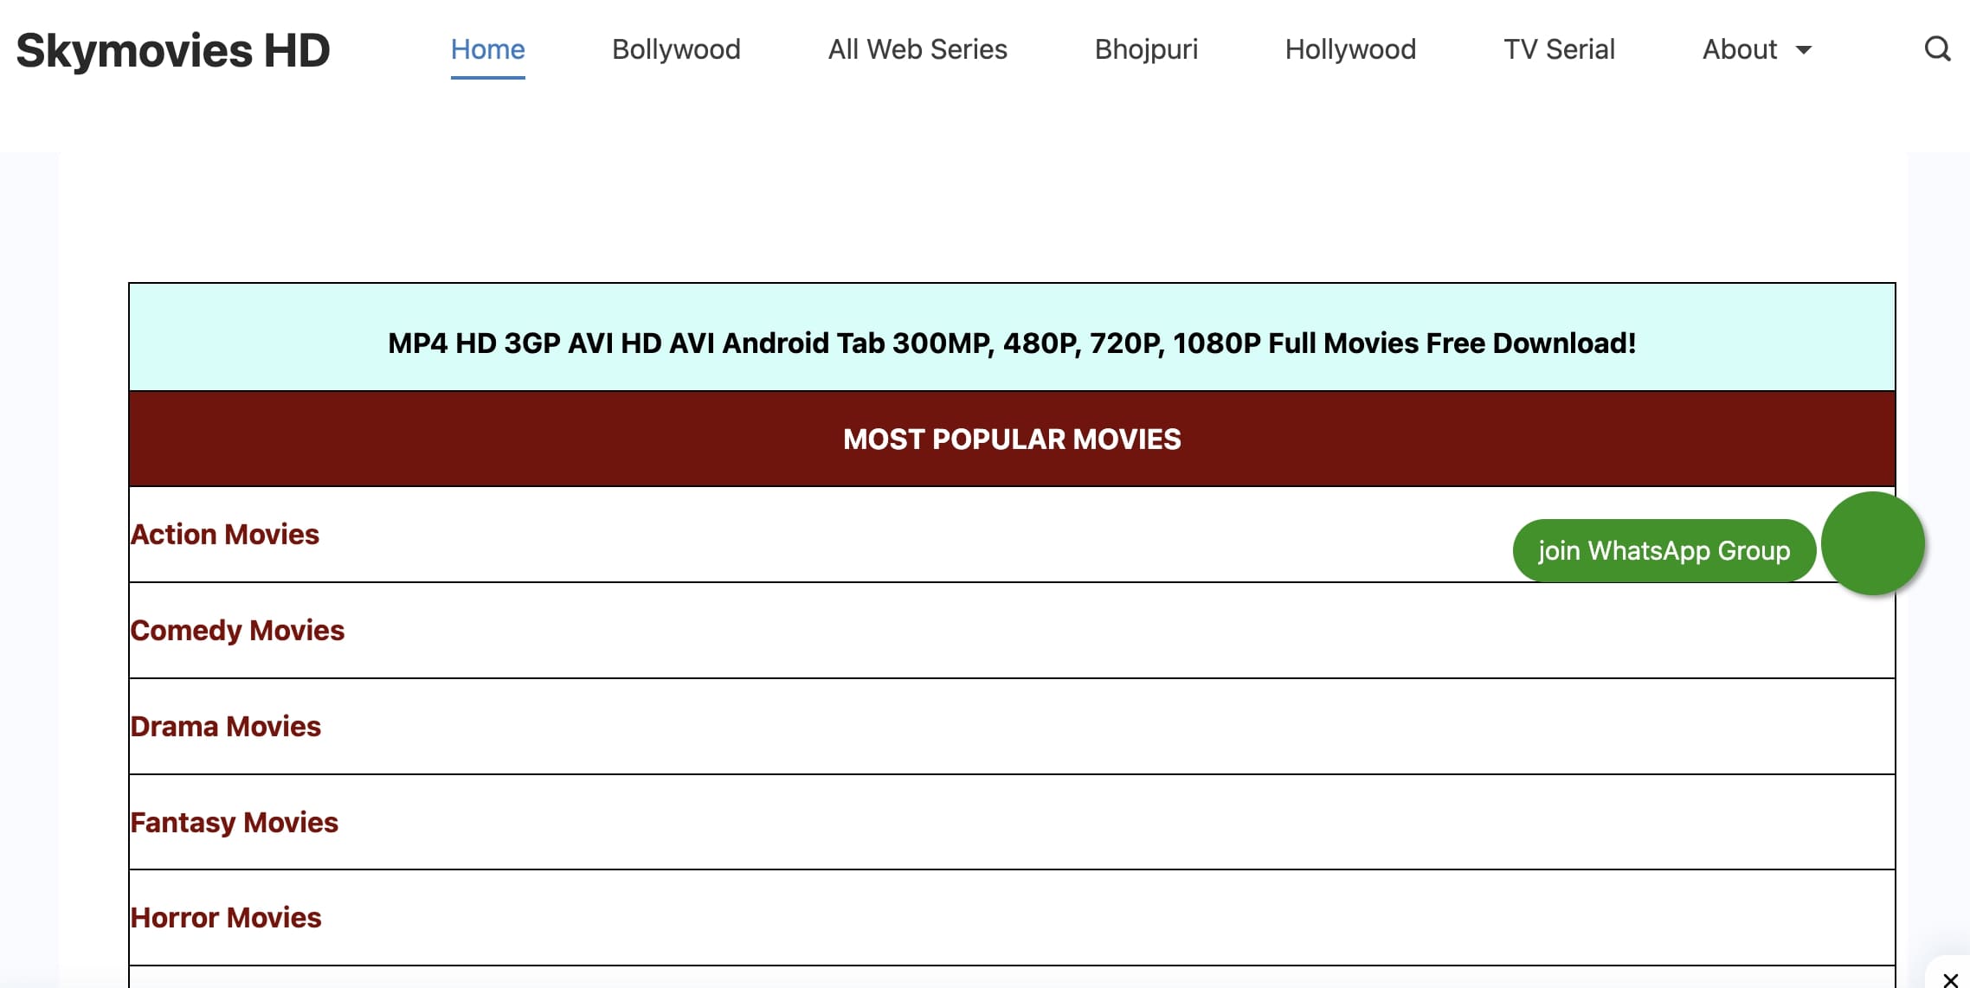Select the Home navigation tab
Screen dimensions: 1970x988
tap(488, 49)
